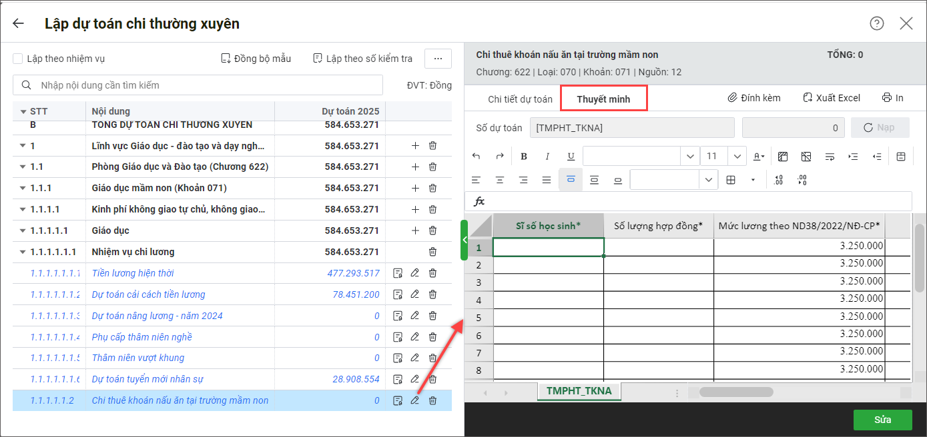Select the TMPHT_TKNA sheet tab
This screenshot has height=437, width=927.
point(579,391)
